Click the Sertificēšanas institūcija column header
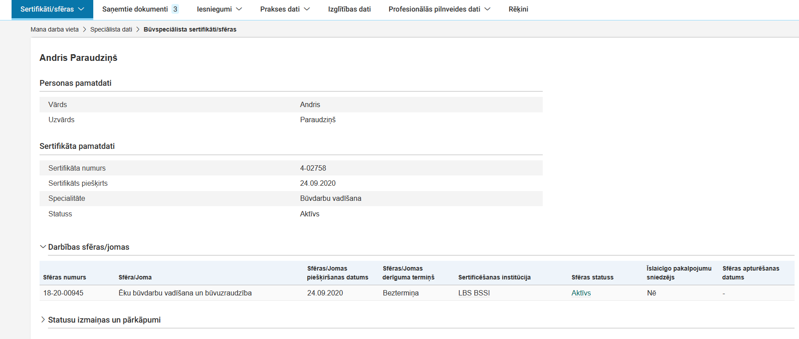Viewport: 799px width, 339px height. click(x=494, y=277)
